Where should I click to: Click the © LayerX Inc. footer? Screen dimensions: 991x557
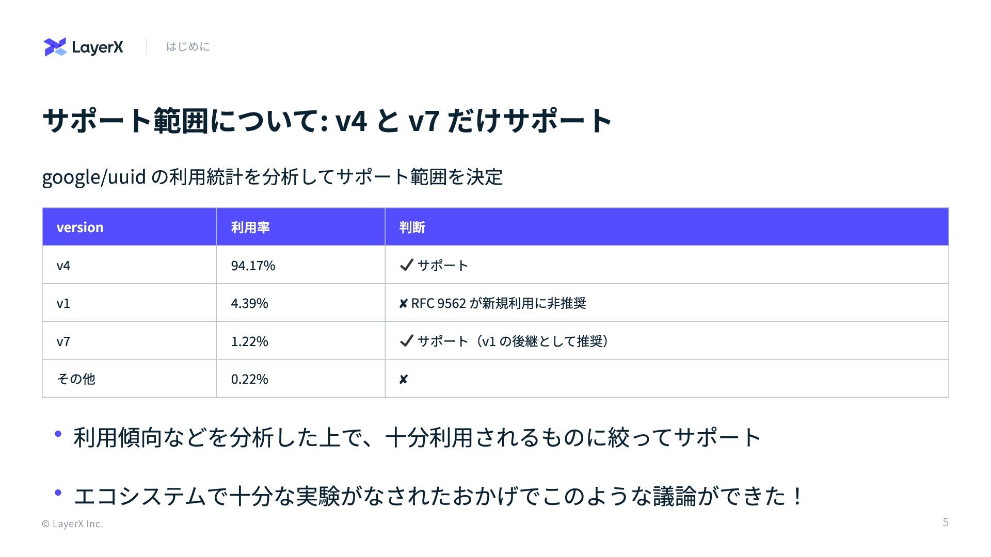[72, 524]
